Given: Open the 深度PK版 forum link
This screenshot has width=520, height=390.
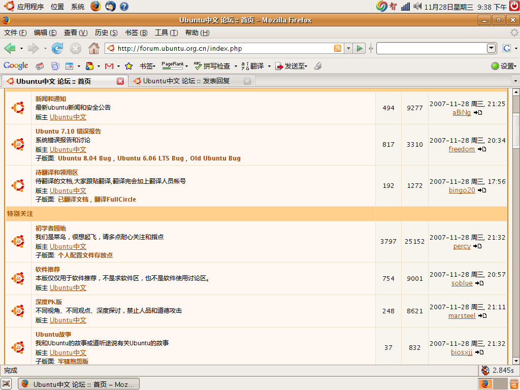Looking at the screenshot, I should [49, 302].
